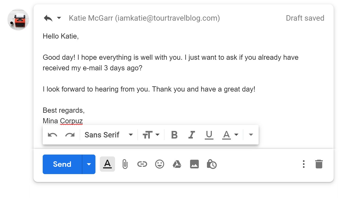Open the text color picker
This screenshot has height=198, width=341.
pyautogui.click(x=230, y=135)
